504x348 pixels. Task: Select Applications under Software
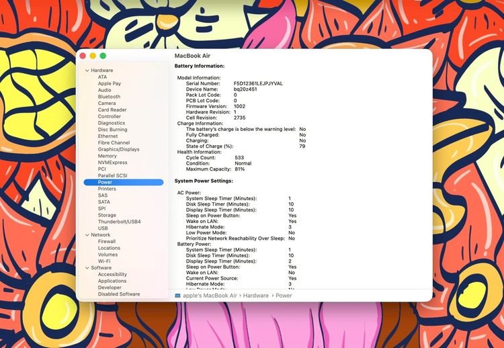click(112, 281)
